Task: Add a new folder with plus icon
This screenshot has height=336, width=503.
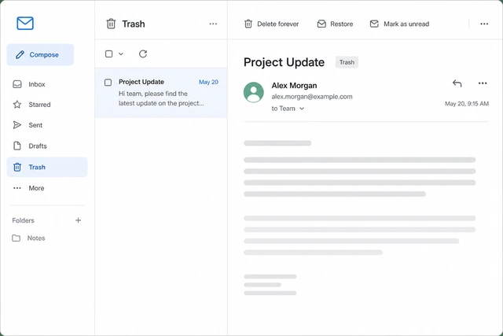Action: 78,220
